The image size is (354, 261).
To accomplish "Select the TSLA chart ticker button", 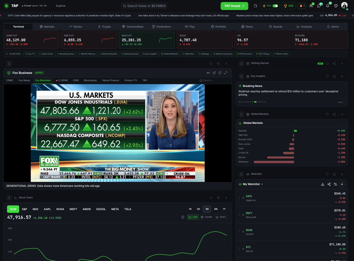I will 128,209.
